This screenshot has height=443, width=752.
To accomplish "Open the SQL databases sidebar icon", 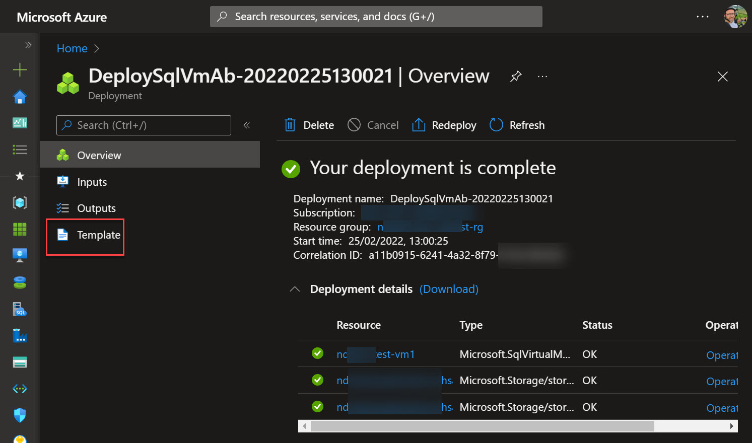I will point(20,309).
